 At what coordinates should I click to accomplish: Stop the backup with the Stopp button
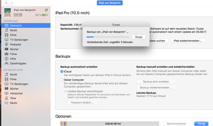[139, 37]
